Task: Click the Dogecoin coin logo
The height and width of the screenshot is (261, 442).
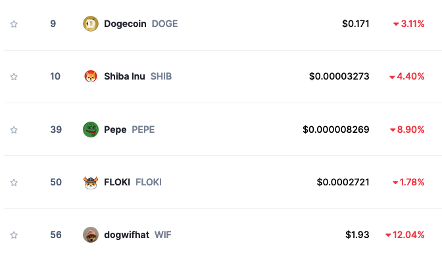Action: pos(91,24)
